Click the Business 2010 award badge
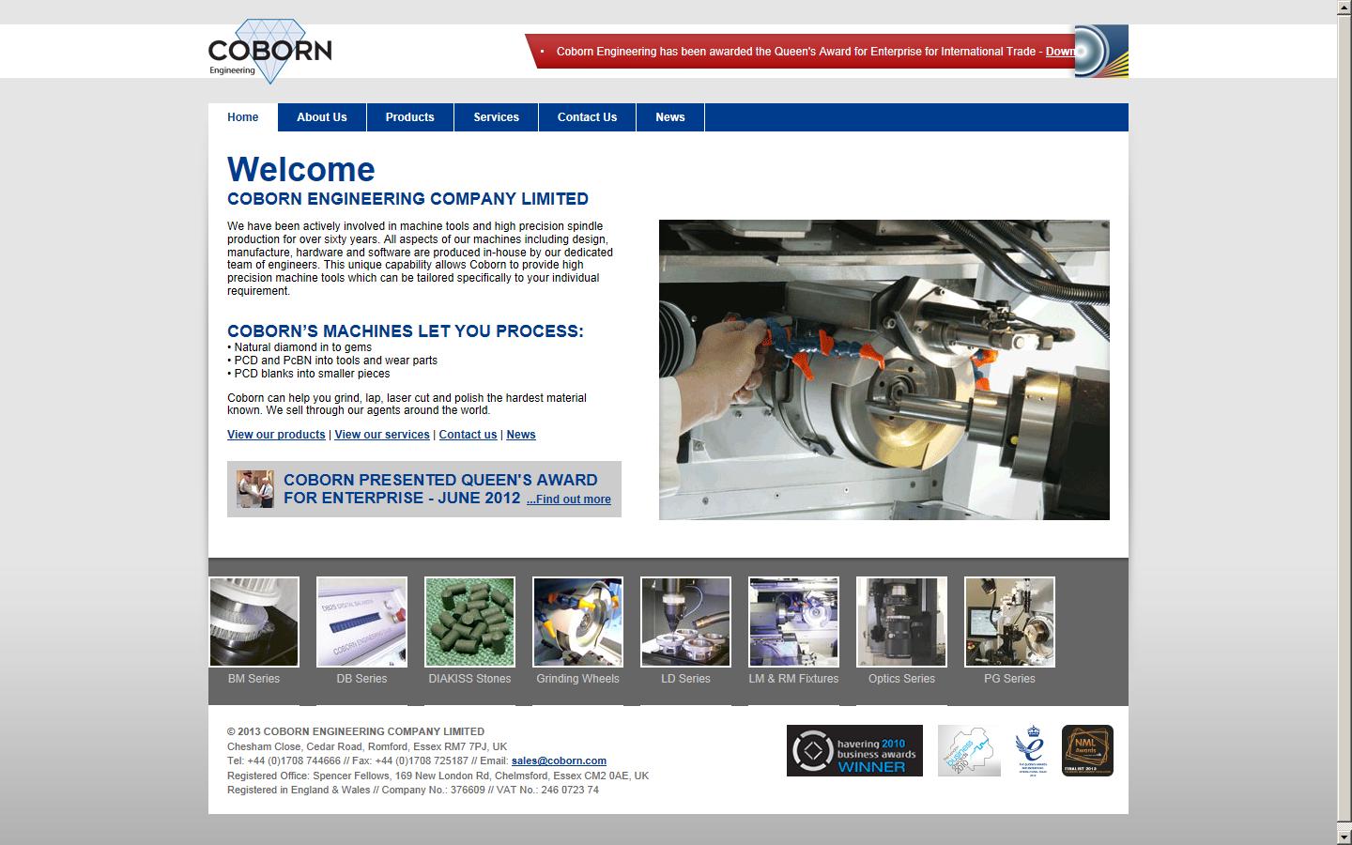This screenshot has height=845, width=1352. (969, 750)
